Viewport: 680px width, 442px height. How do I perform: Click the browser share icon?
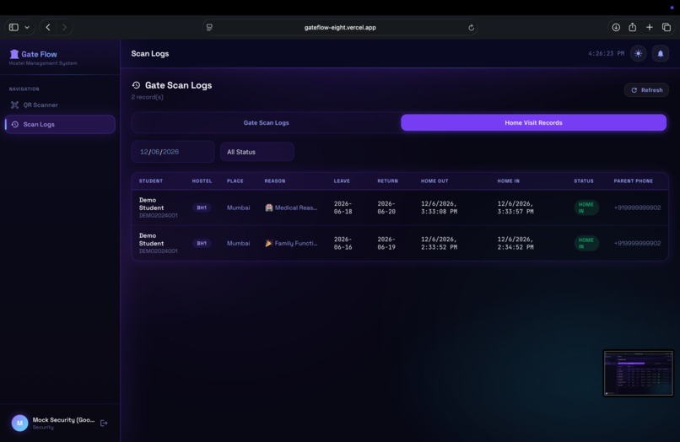click(x=632, y=27)
